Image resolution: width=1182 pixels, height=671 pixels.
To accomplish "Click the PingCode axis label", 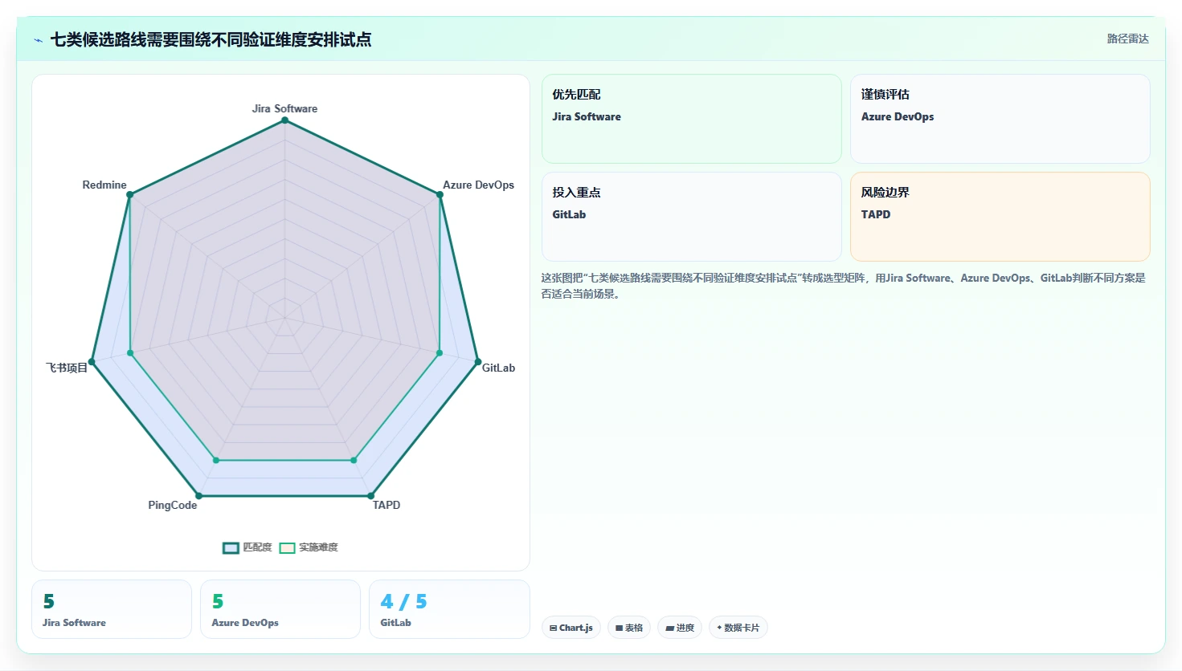I will tap(172, 505).
